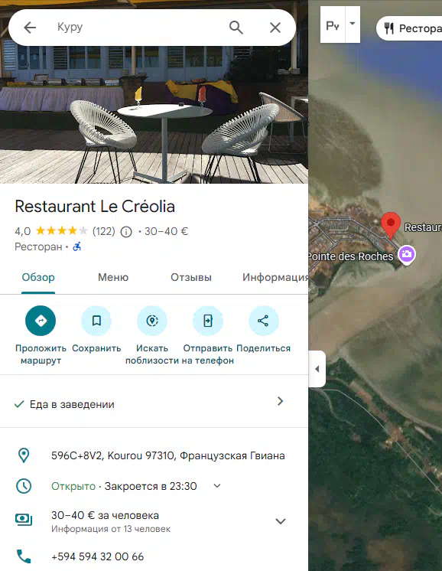
Task: Clear the search with the X icon
Action: [x=275, y=28]
